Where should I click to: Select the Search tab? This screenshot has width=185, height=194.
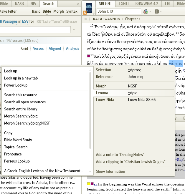pyautogui.click(x=49, y=4)
